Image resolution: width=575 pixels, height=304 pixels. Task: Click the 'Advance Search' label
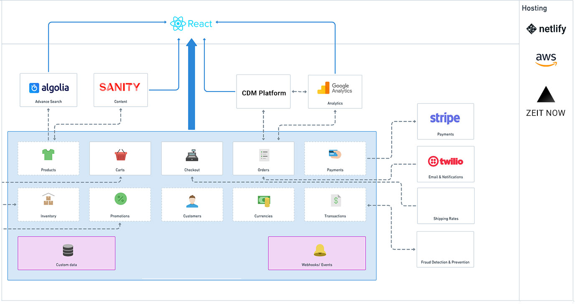tap(48, 102)
